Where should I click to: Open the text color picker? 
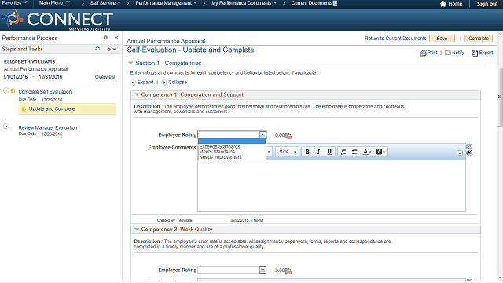[x=367, y=152]
